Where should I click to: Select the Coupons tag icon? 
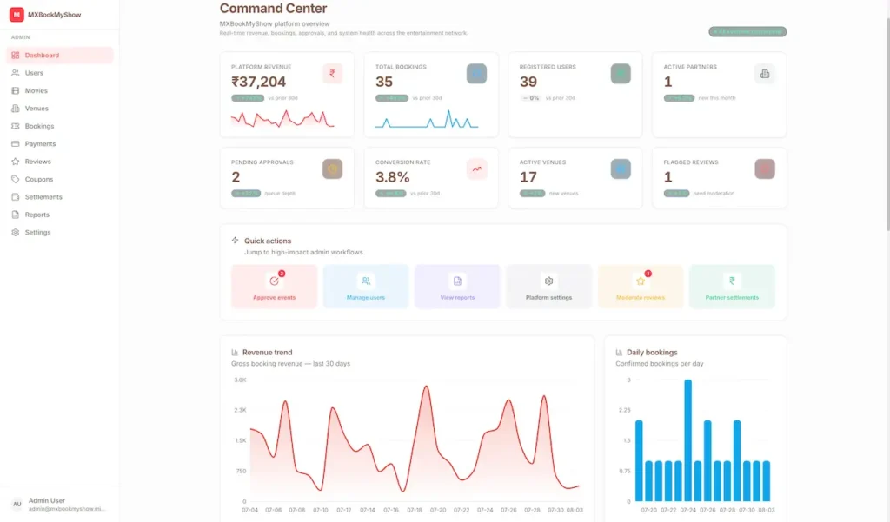[16, 179]
